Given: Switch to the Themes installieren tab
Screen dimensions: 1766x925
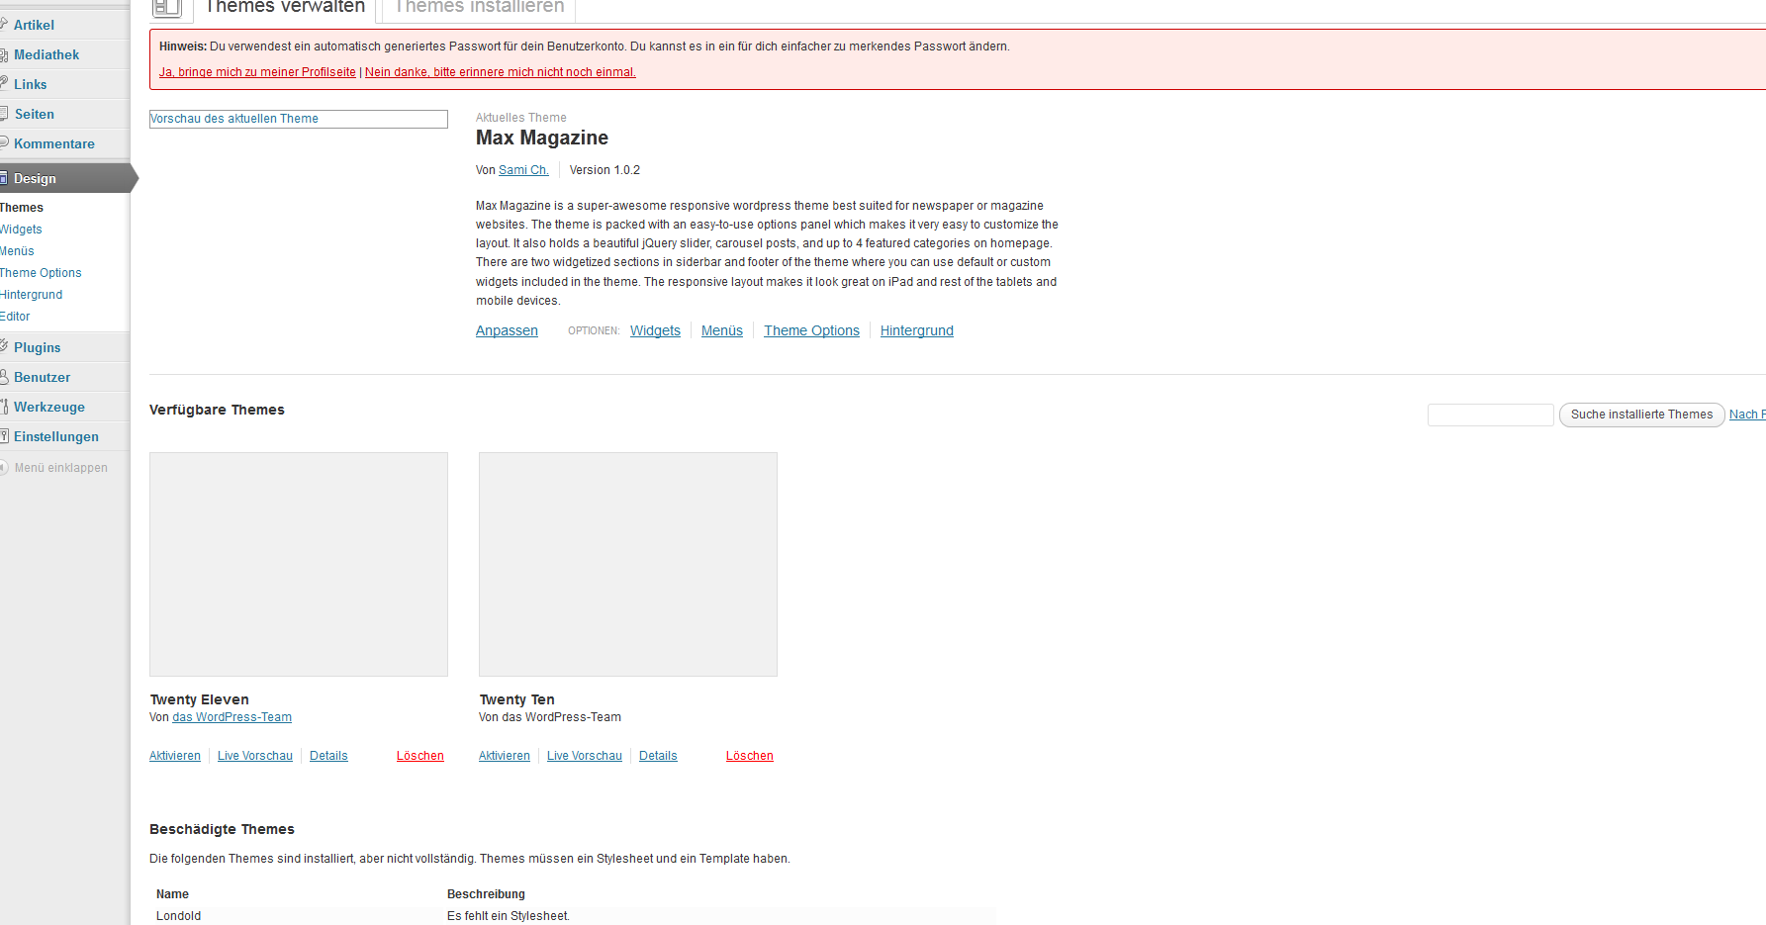Looking at the screenshot, I should click(479, 8).
